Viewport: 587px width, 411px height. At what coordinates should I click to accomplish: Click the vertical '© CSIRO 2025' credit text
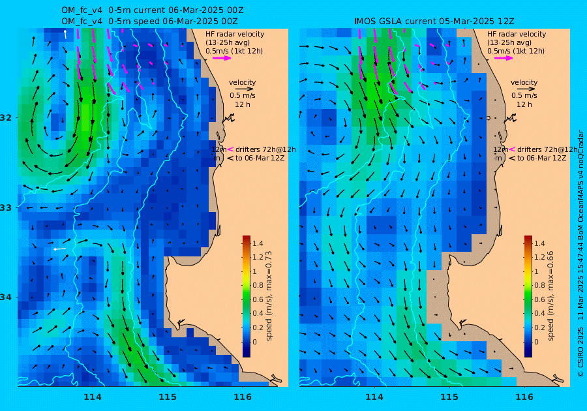(x=580, y=352)
